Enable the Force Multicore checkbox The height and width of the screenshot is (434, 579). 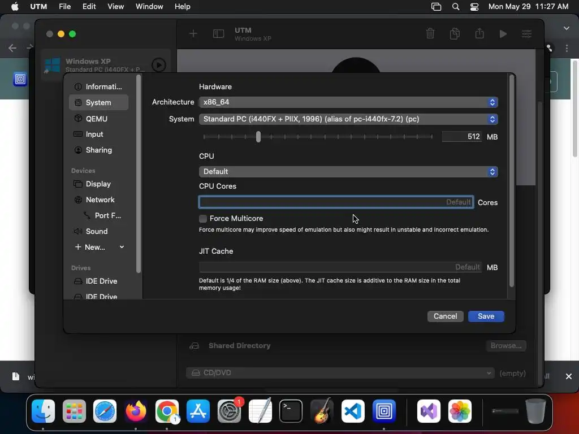point(203,219)
